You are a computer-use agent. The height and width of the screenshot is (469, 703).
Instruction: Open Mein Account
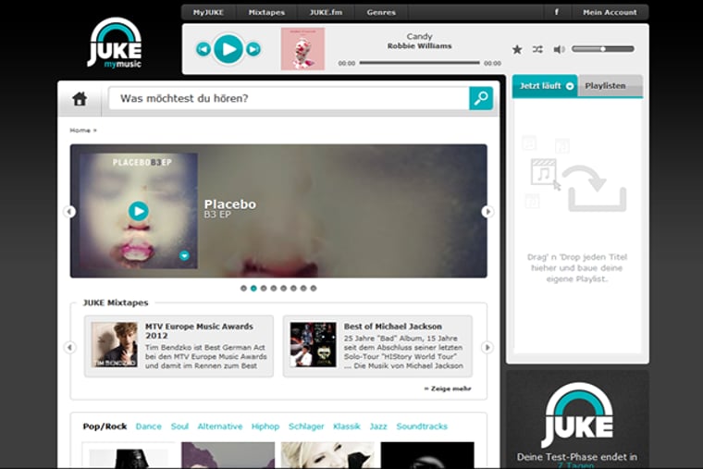(610, 12)
